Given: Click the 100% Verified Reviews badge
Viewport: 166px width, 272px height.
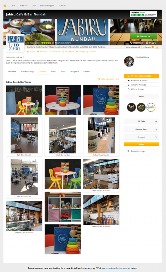Looking at the screenshot, I should [141, 107].
